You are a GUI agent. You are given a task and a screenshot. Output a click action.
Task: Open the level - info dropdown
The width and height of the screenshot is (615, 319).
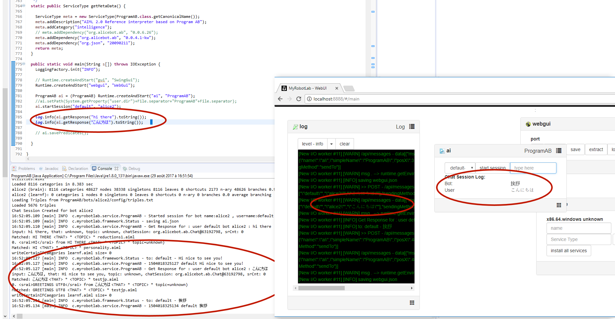[x=331, y=144]
